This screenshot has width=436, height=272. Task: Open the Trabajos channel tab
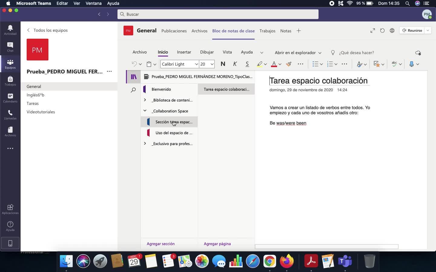click(x=267, y=31)
